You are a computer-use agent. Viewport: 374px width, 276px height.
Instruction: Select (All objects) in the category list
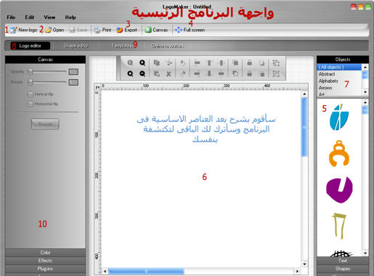pyautogui.click(x=339, y=67)
